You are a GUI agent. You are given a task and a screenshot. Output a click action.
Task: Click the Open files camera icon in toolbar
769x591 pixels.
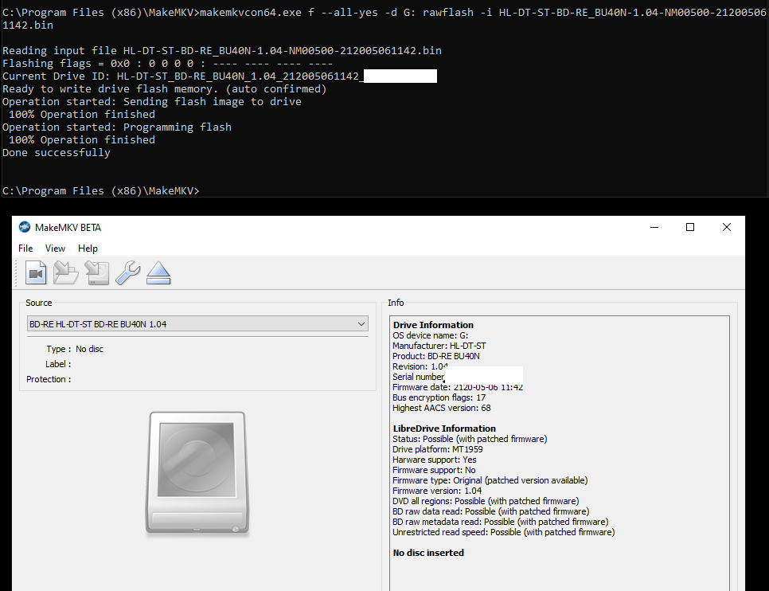click(36, 273)
